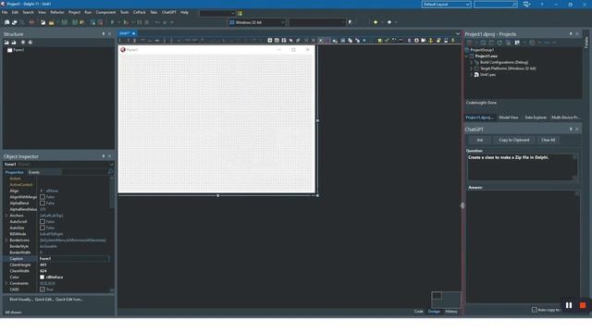Viewport: 592px width, 333px height.
Task: Click the red stop recording button
Action: 583,305
